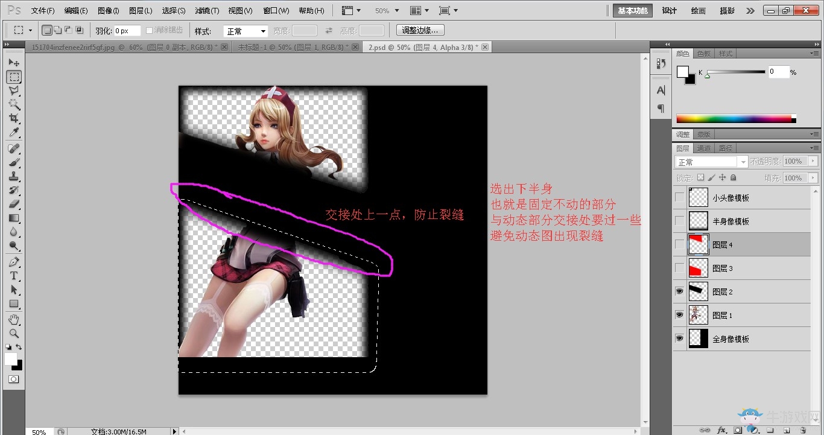Hide the 全身像模板 layer
Screen dimensions: 824x435
point(680,338)
